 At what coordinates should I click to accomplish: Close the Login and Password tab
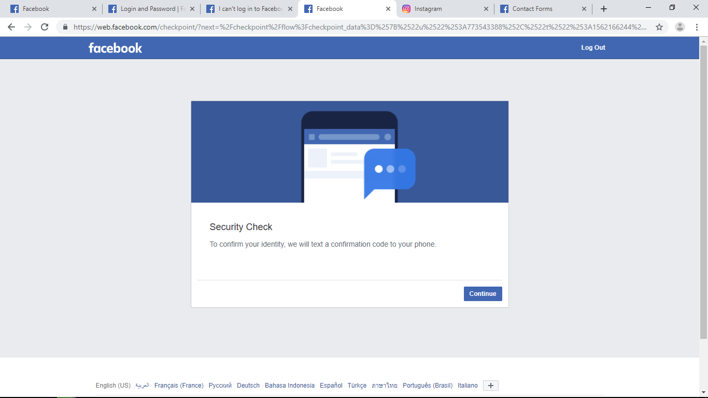point(192,9)
